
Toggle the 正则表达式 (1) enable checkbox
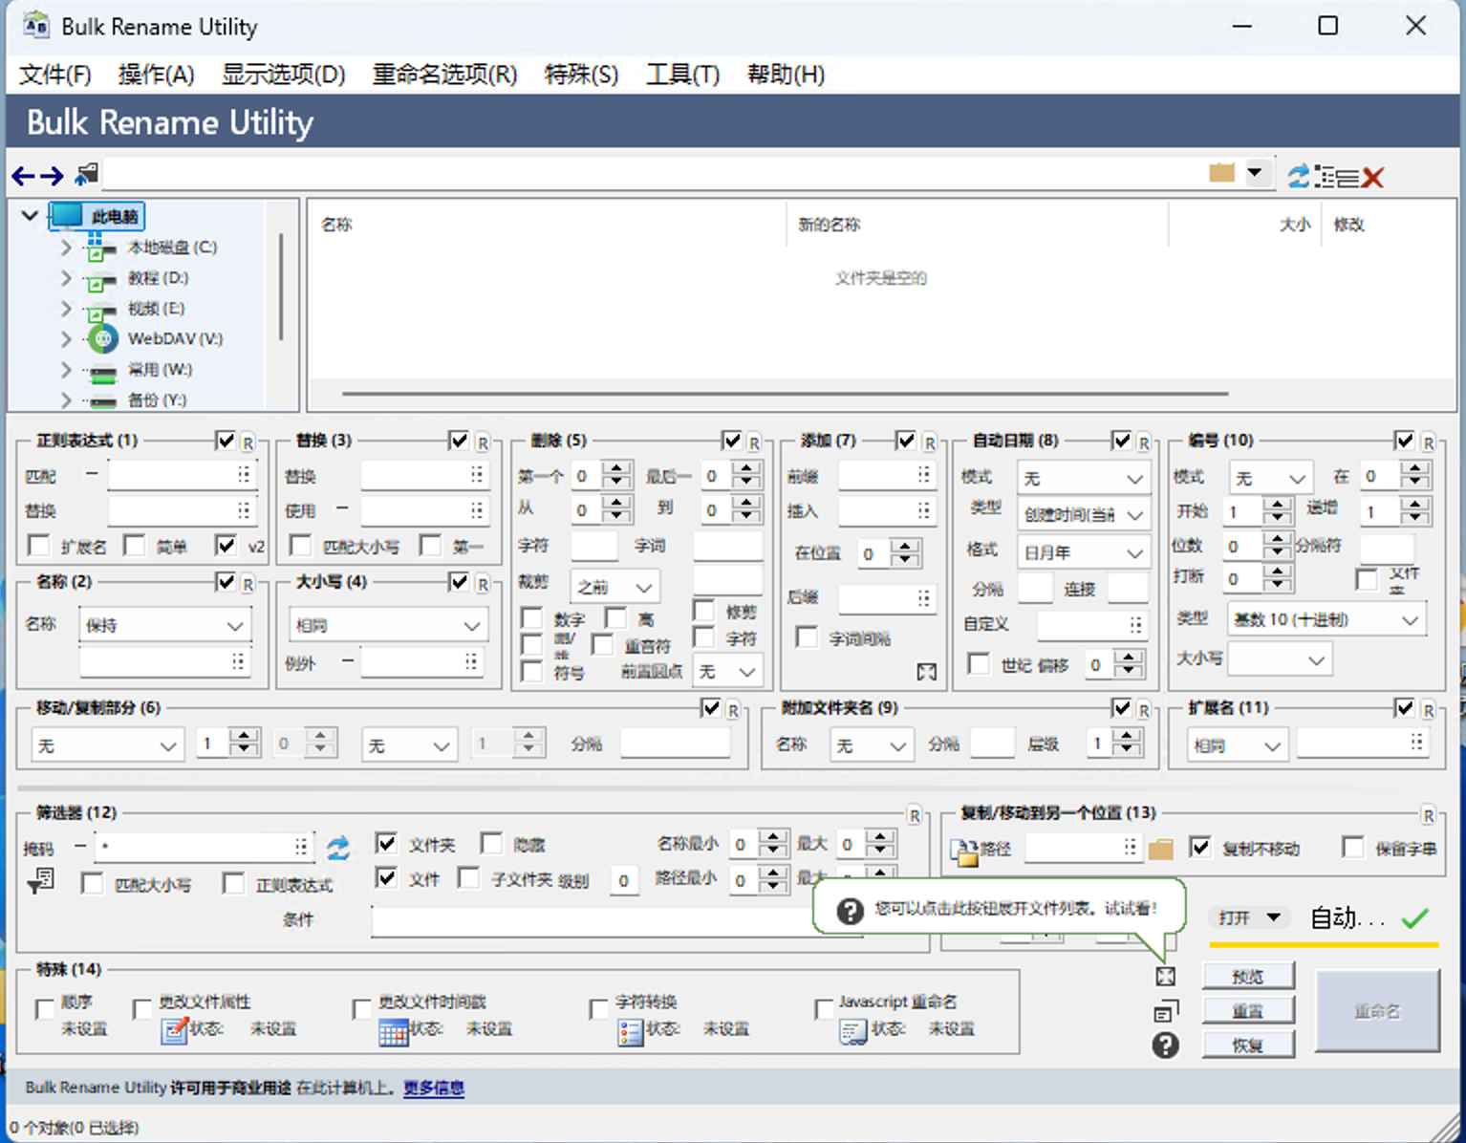click(x=226, y=441)
